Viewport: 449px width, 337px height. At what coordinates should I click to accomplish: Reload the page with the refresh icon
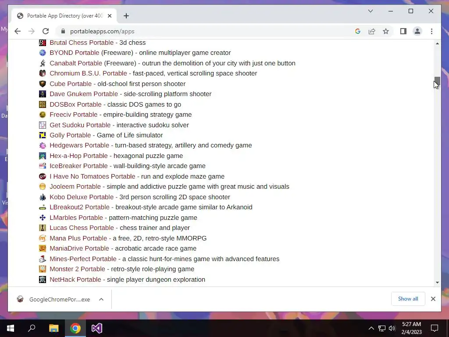(x=46, y=31)
